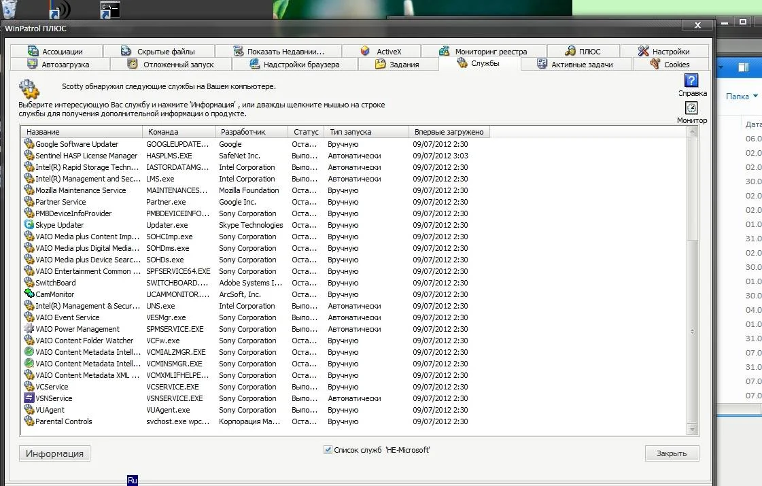The width and height of the screenshot is (762, 486).
Task: Click the VSNService row icon
Action: pyautogui.click(x=29, y=398)
